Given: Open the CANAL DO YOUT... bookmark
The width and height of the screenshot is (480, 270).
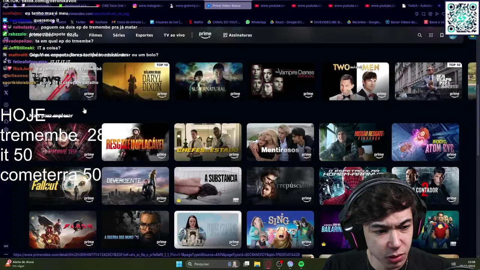Looking at the screenshot, I should (x=224, y=22).
